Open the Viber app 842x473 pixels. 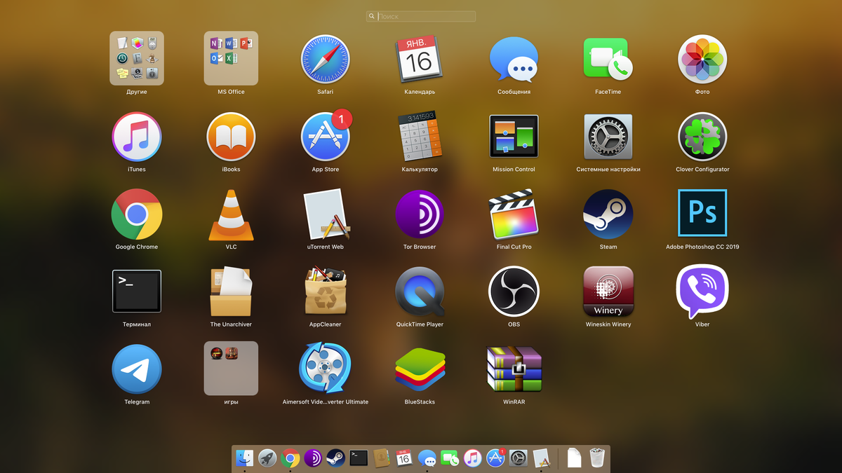click(x=702, y=292)
